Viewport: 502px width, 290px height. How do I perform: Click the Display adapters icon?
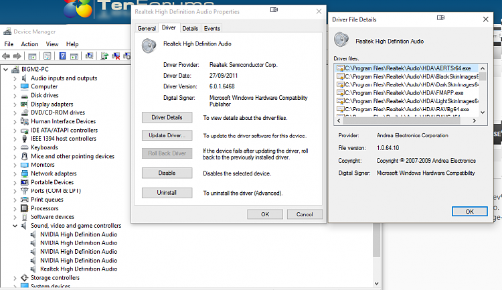coord(24,104)
